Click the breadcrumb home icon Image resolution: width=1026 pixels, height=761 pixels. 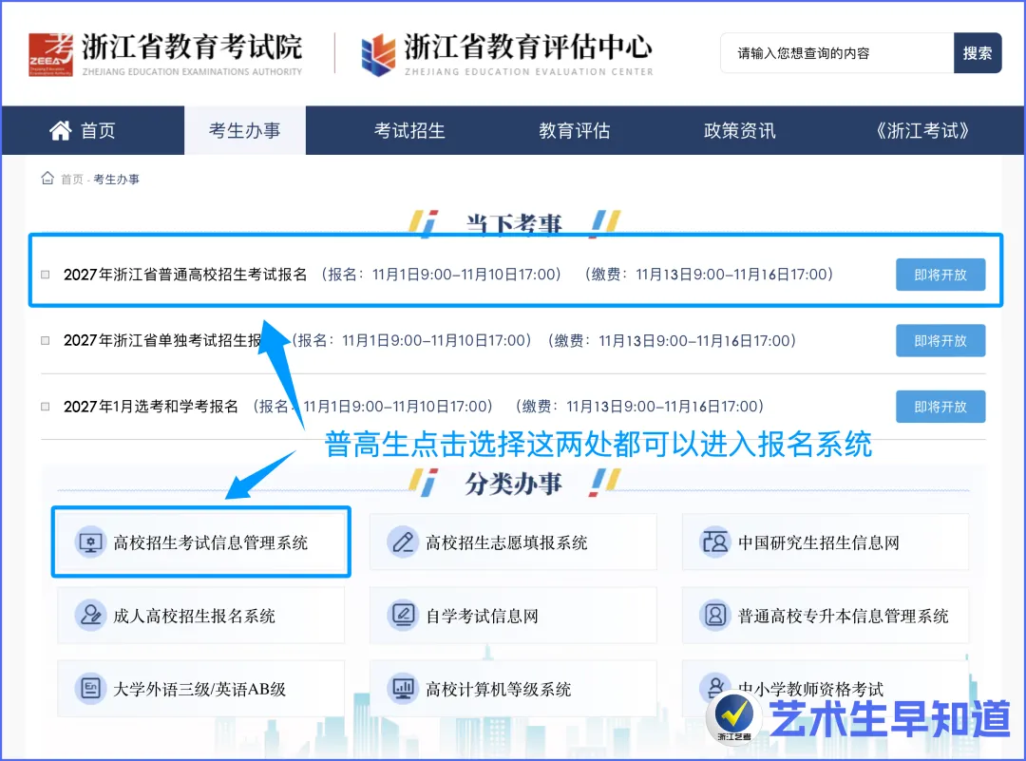pyautogui.click(x=47, y=178)
